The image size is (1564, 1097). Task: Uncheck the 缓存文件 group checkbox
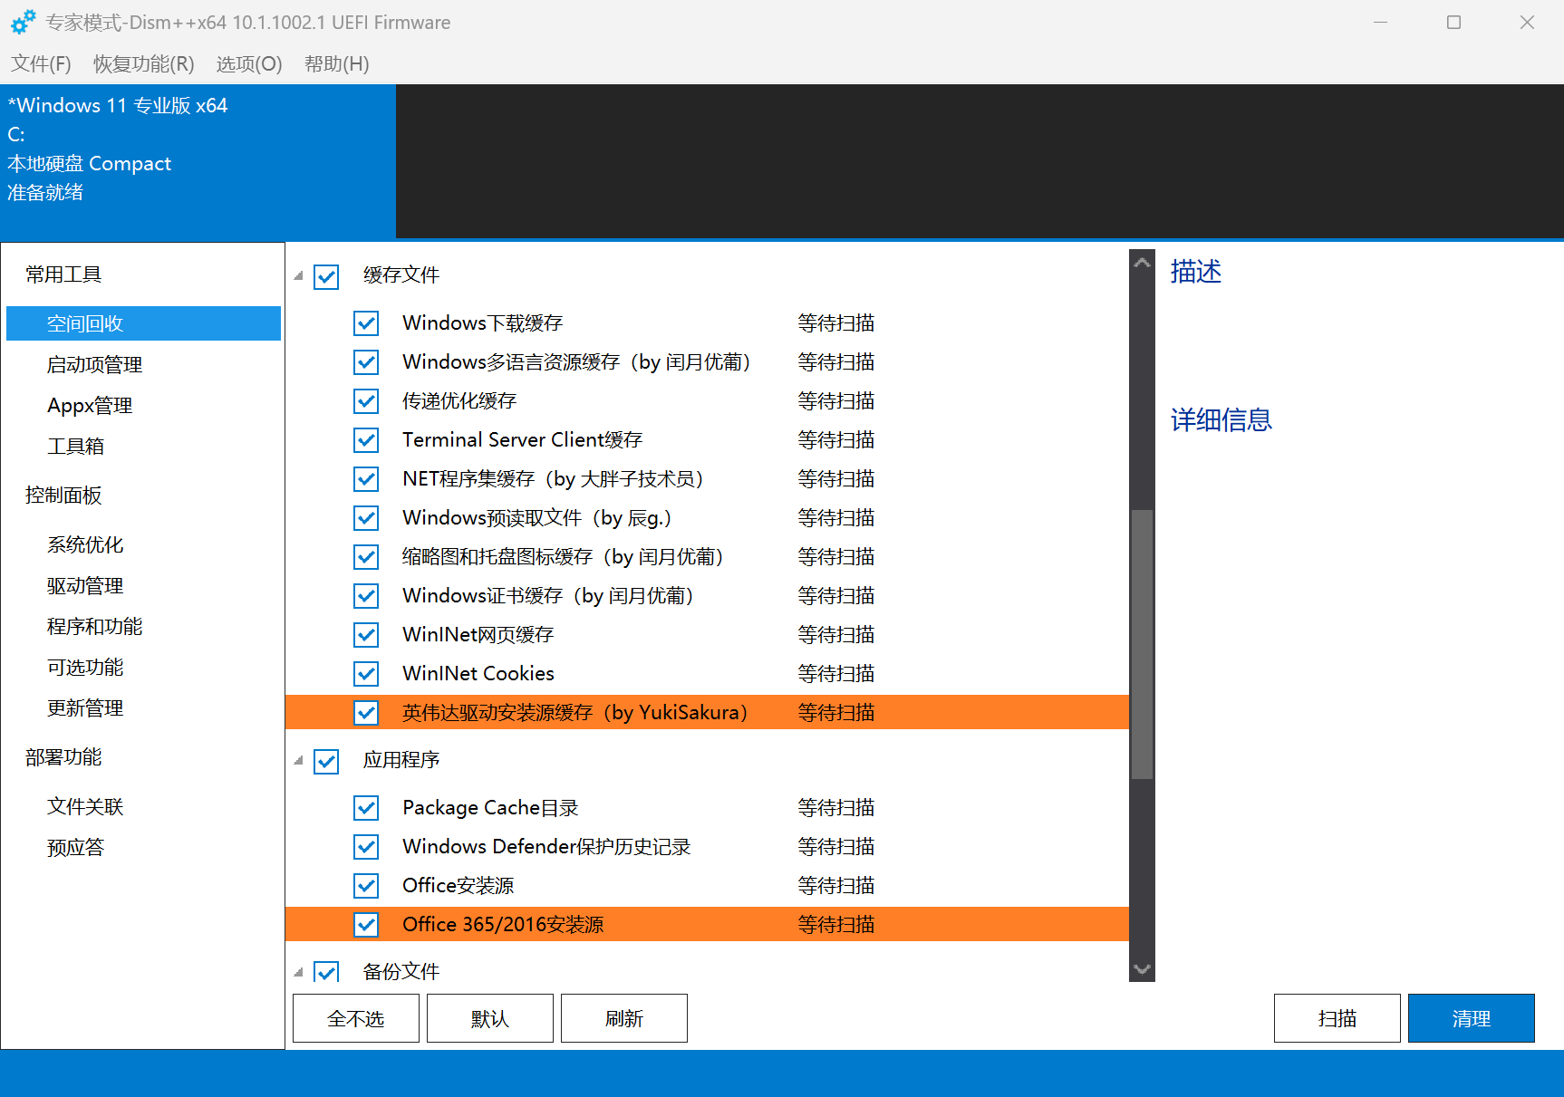pos(326,276)
